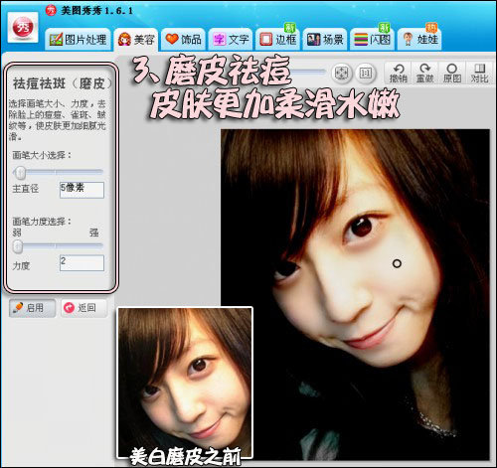The image size is (497, 468).
Task: Switch to the 美容 tab
Action: point(136,40)
